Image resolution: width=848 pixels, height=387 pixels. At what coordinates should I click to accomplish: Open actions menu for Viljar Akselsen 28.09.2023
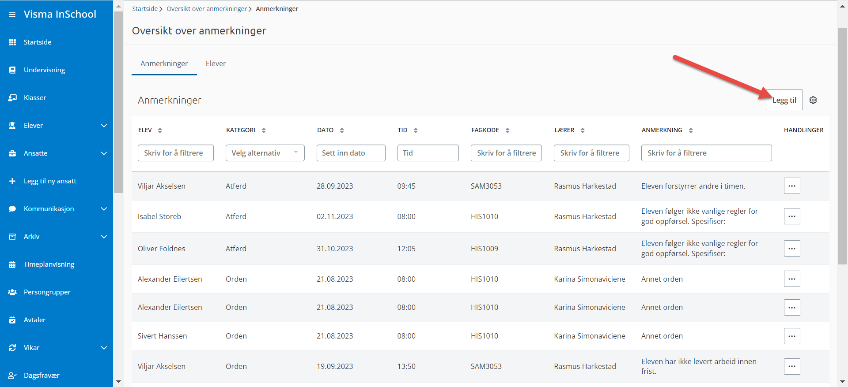tap(792, 186)
